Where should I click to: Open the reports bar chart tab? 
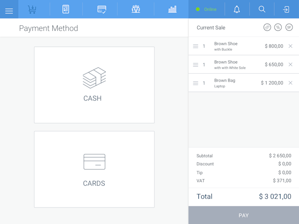172,9
